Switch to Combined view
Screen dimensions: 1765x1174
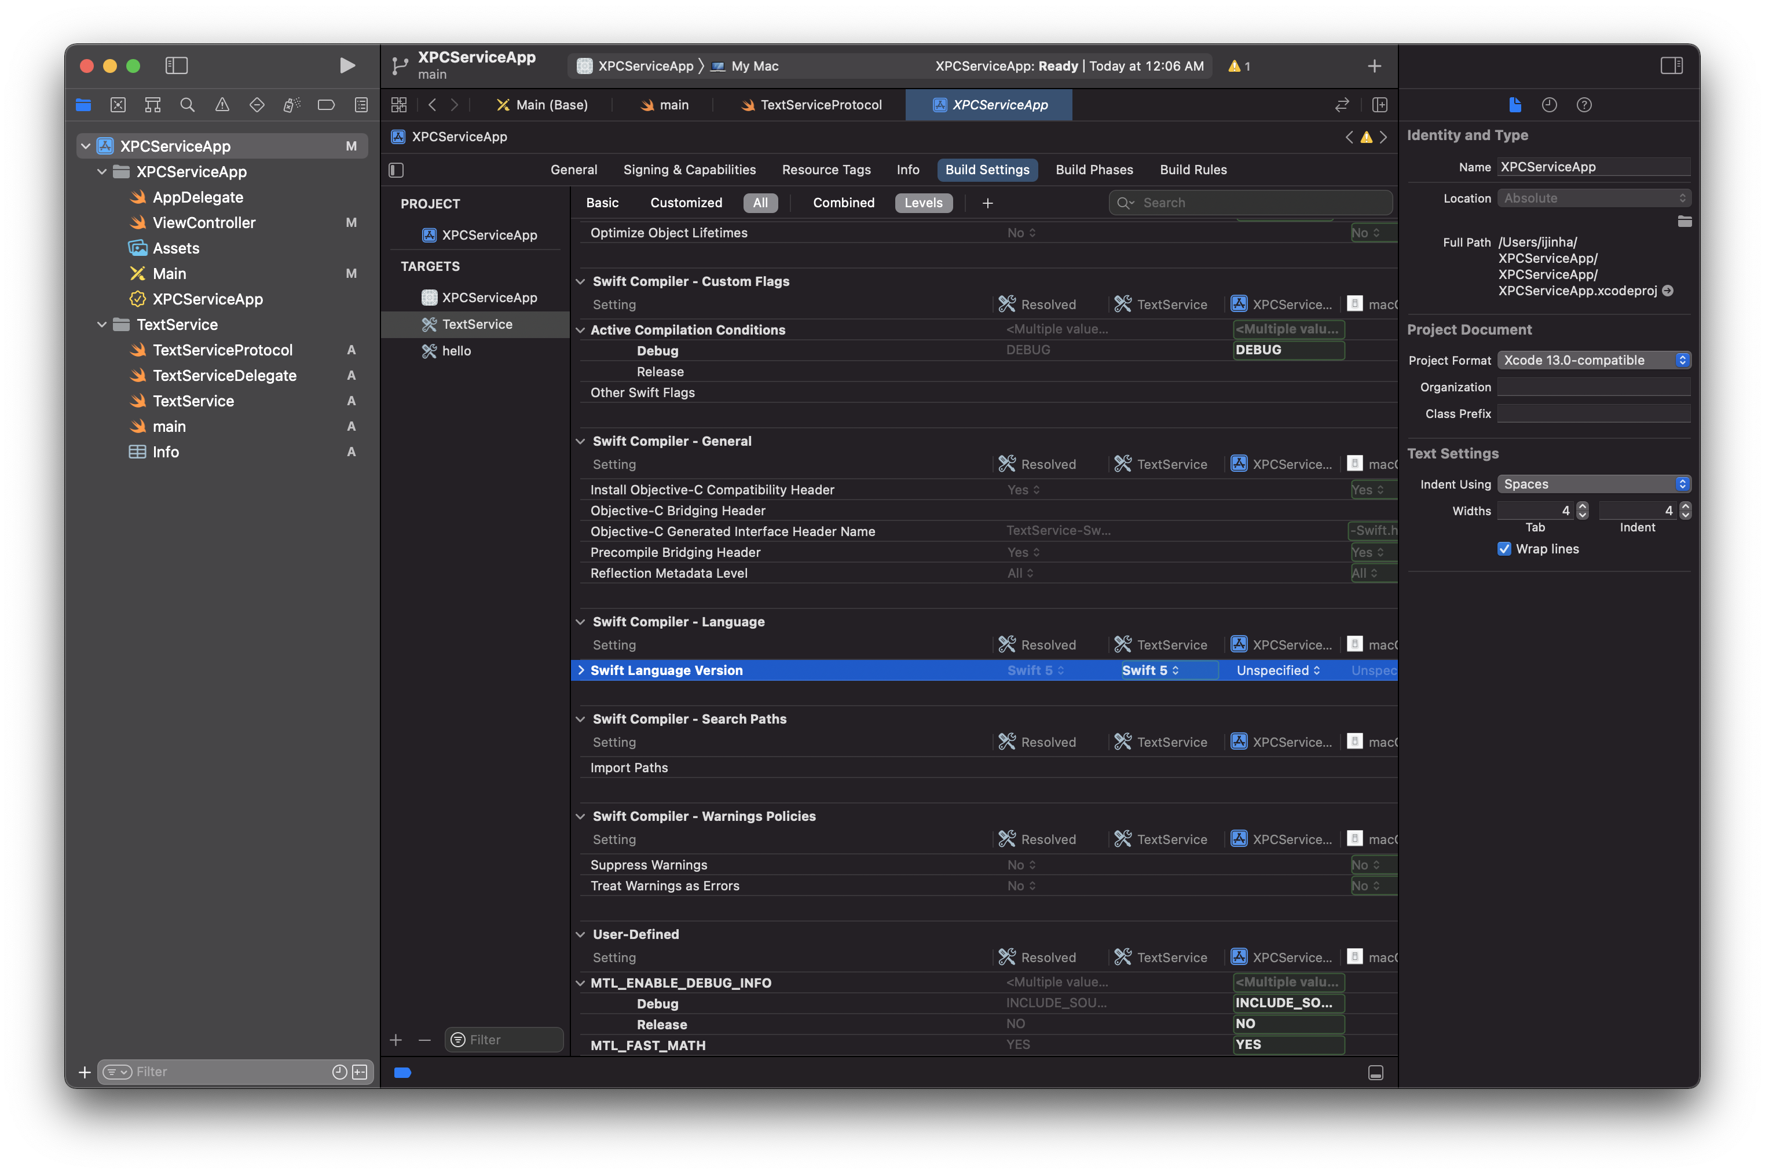pyautogui.click(x=843, y=203)
